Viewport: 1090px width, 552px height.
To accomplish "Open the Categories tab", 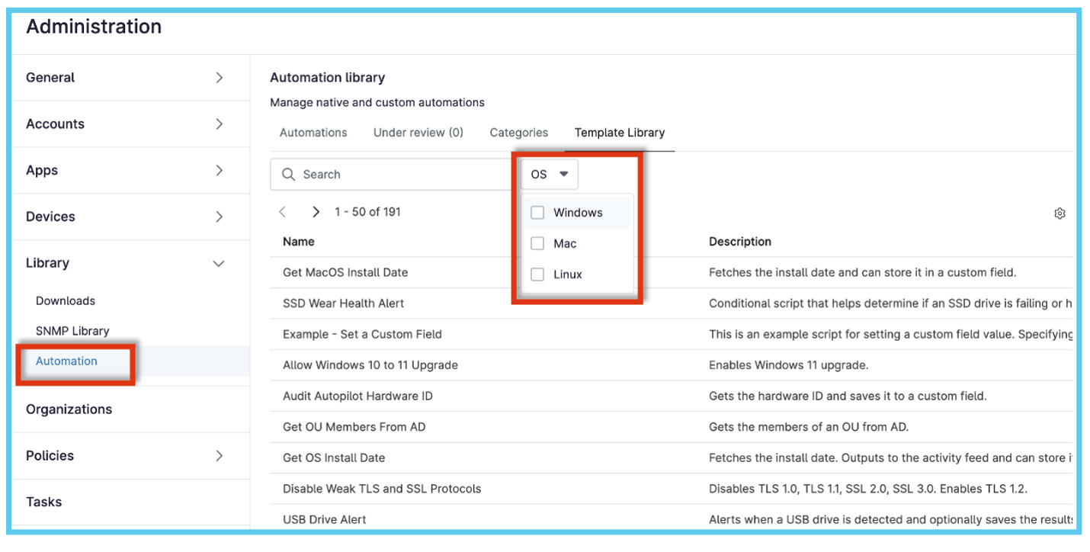I will 518,132.
